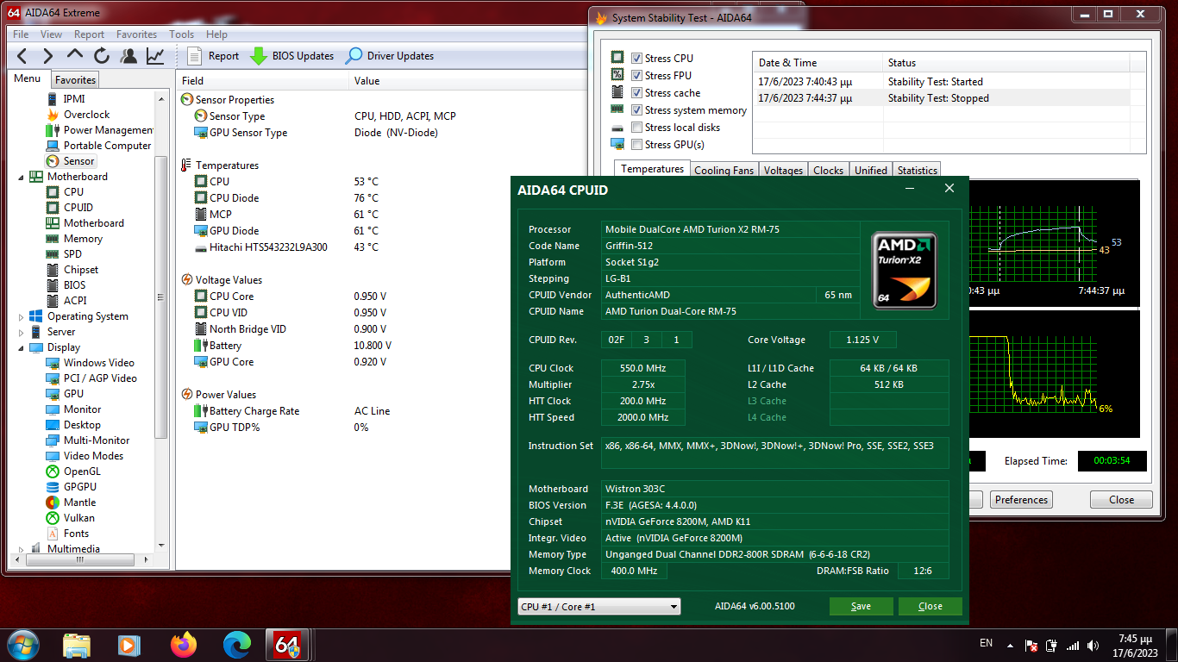Viewport: 1178px width, 662px height.
Task: Collapse the Motherboard tree node
Action: [x=21, y=177]
